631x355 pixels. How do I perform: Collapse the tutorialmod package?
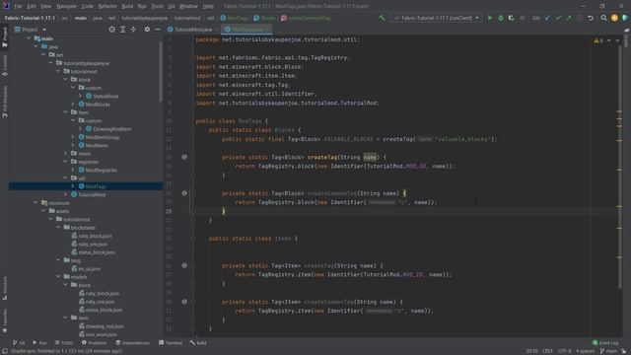pos(58,71)
